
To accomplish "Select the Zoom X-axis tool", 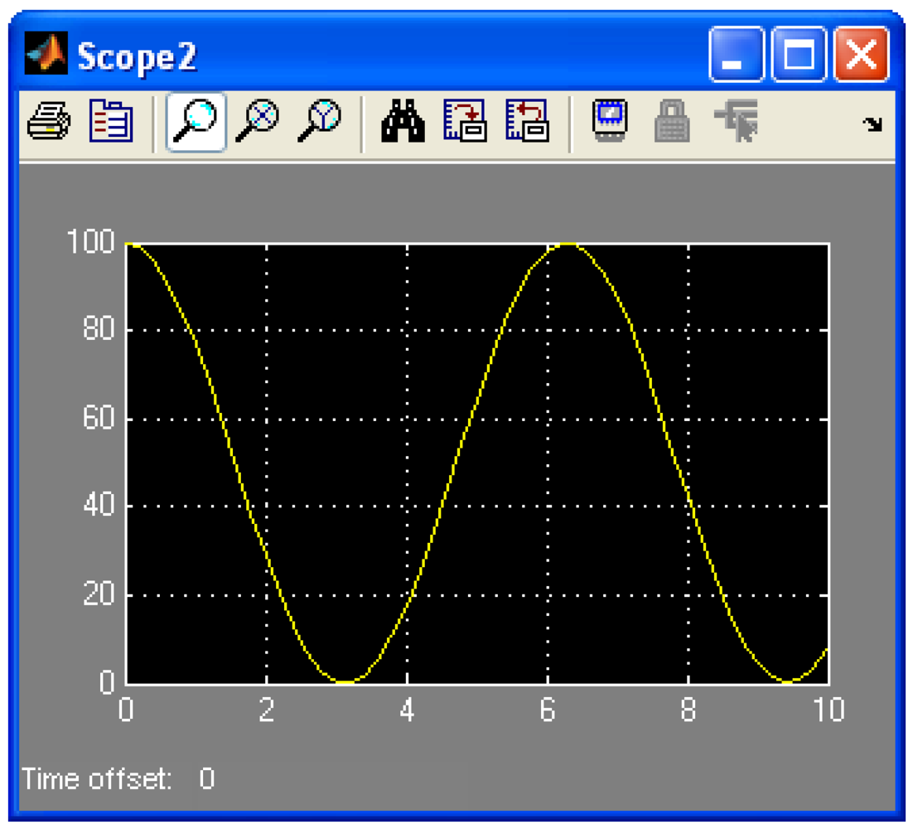I will (257, 123).
